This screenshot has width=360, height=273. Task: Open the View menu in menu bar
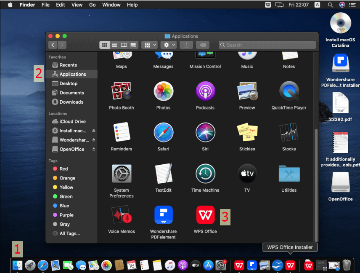click(x=77, y=5)
